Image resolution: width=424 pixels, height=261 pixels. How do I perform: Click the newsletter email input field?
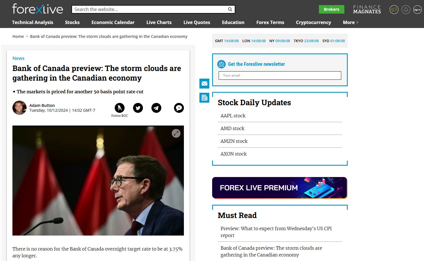click(x=280, y=76)
